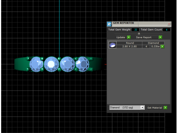Click the top center prong between middle gems
The height and width of the screenshot is (133, 178).
pos(59,59)
